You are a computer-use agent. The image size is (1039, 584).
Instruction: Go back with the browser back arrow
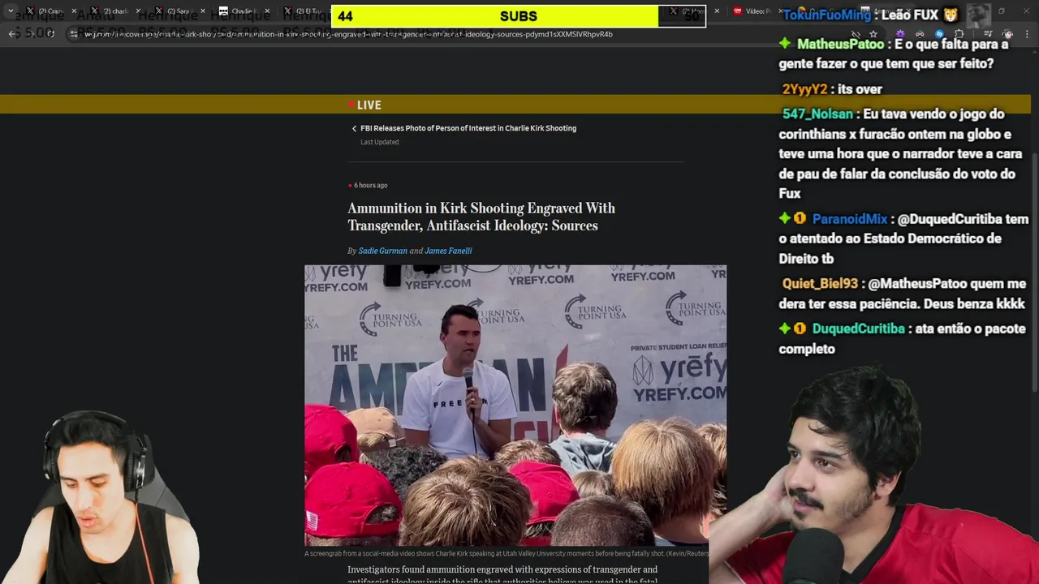coord(12,34)
